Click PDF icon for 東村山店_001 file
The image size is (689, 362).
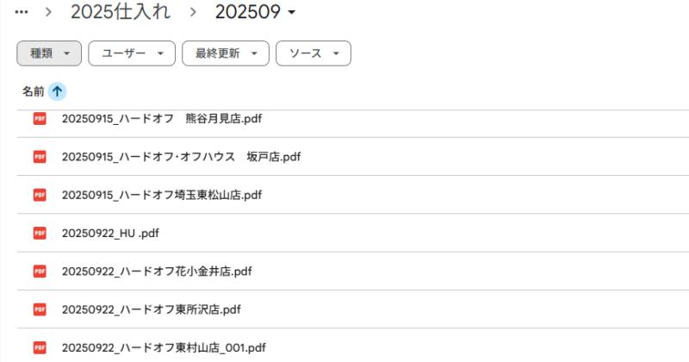pyautogui.click(x=40, y=347)
